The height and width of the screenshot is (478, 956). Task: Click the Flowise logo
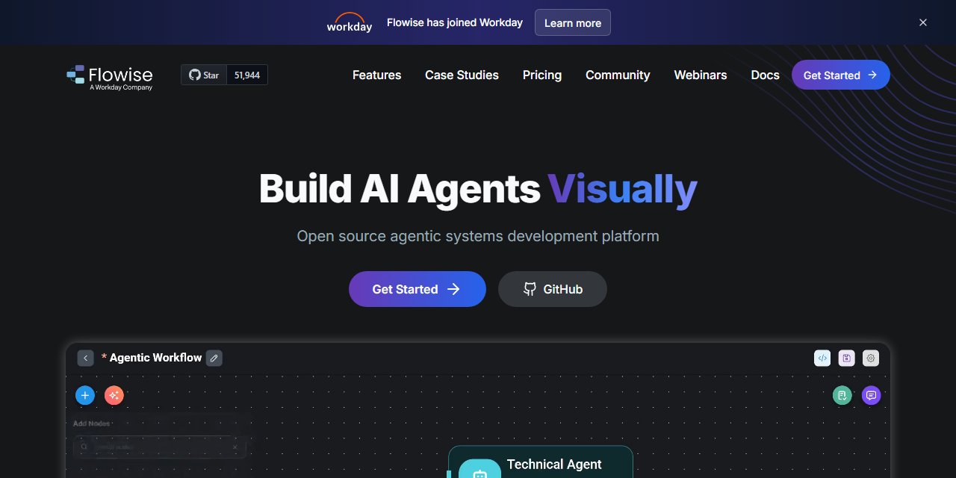point(109,78)
